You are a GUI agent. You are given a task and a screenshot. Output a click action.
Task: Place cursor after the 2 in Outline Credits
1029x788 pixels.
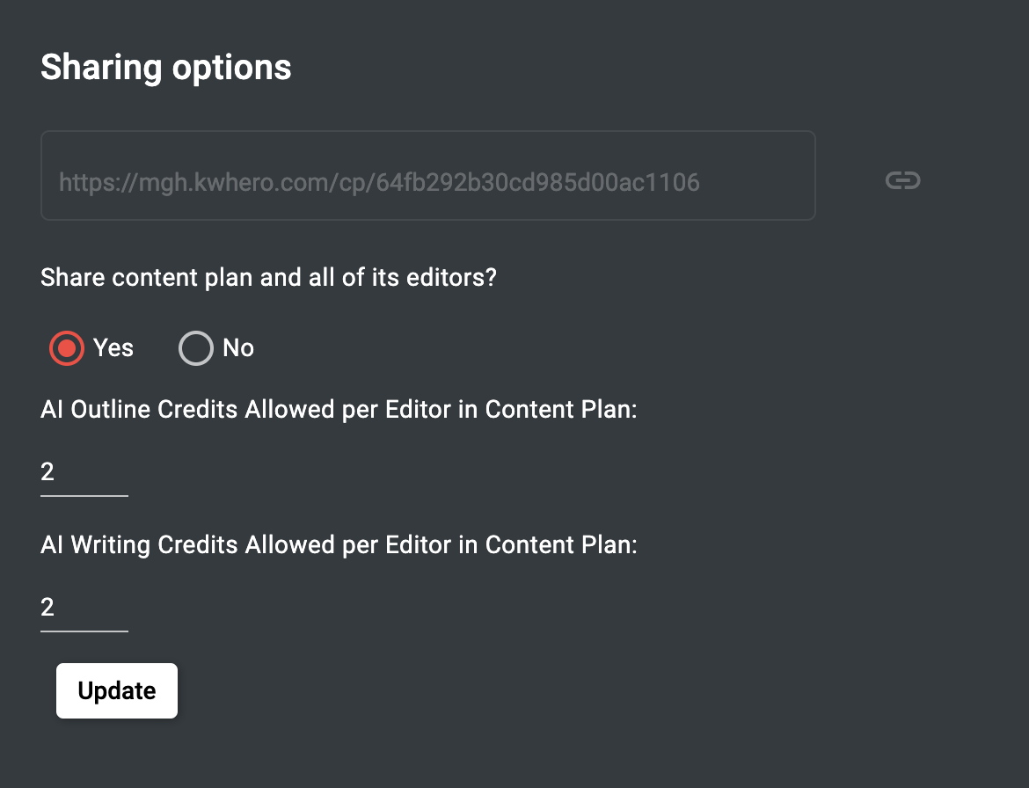56,471
